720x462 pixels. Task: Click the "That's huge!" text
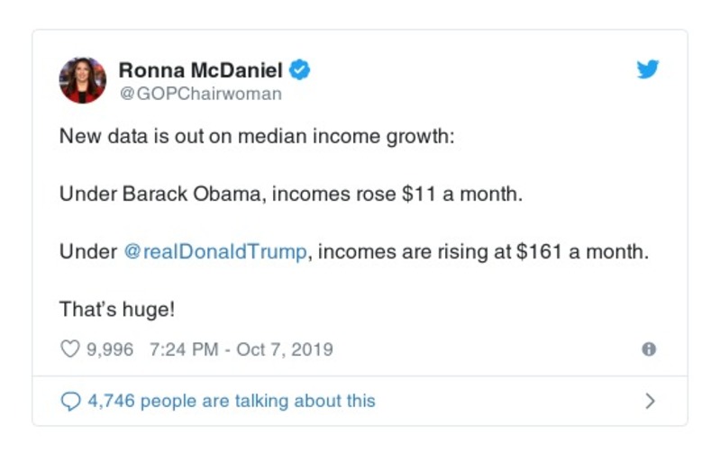coord(117,309)
